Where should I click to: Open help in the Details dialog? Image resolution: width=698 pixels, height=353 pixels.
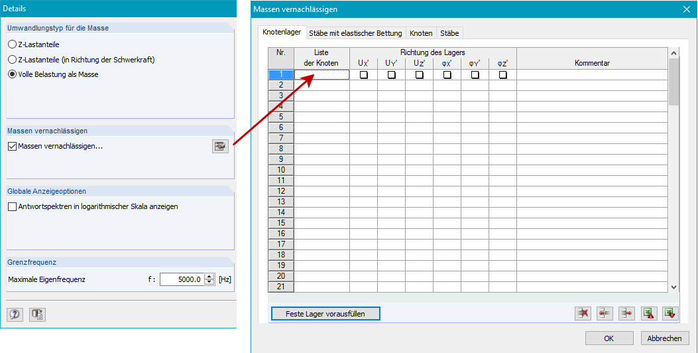pyautogui.click(x=14, y=315)
